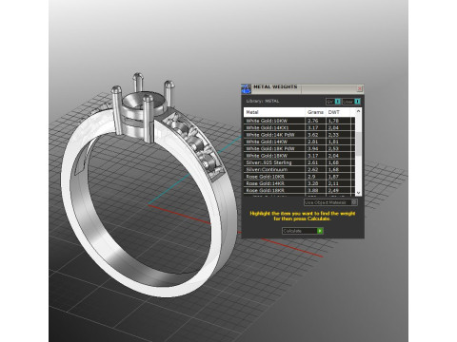457x342 pixels.
Task: Click the 3.62 grams value
Action: click(x=312, y=135)
